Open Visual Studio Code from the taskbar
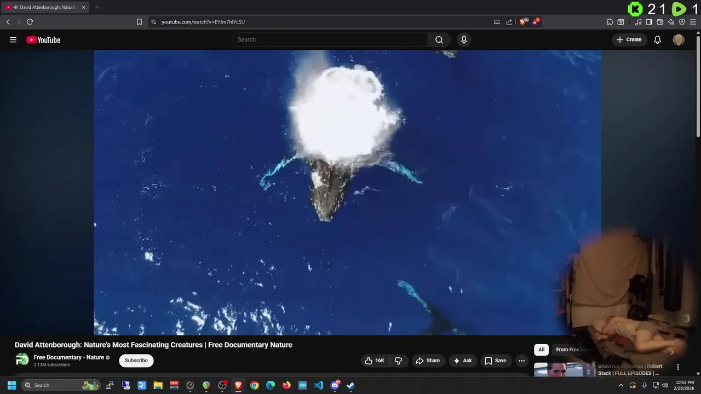Screen dimensions: 701x394 [x=319, y=385]
